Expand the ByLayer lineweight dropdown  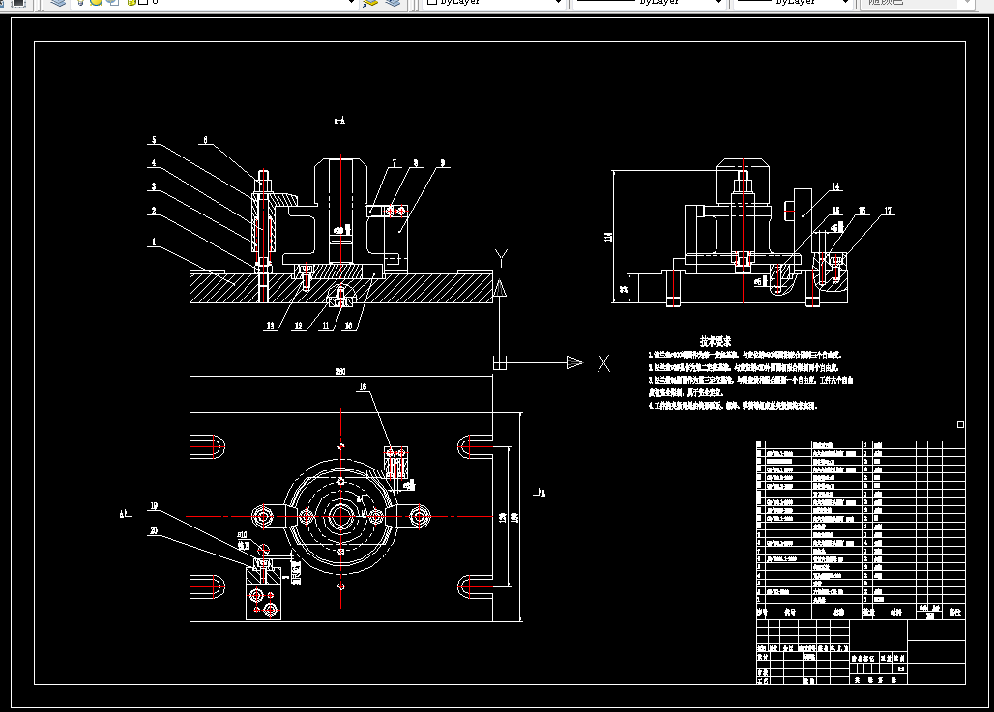tap(845, 3)
